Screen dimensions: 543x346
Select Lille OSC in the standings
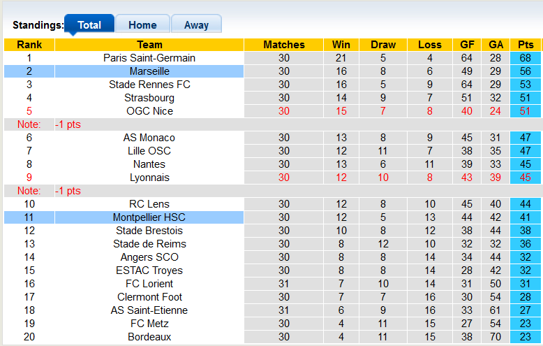[149, 151]
